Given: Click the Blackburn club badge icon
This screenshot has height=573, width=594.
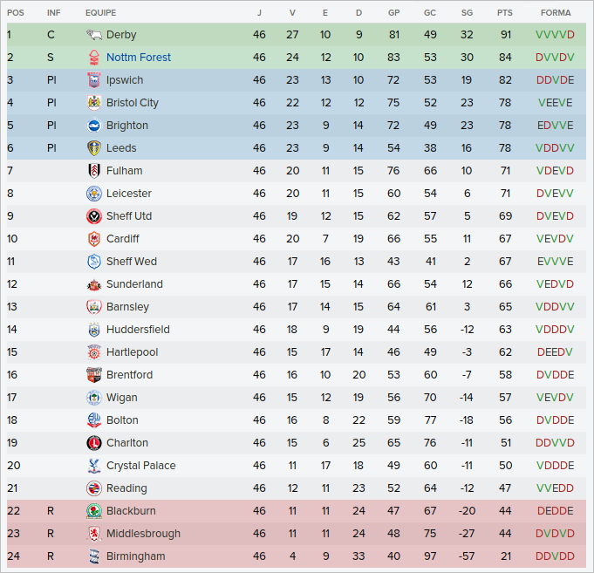Looking at the screenshot, I should (x=93, y=511).
